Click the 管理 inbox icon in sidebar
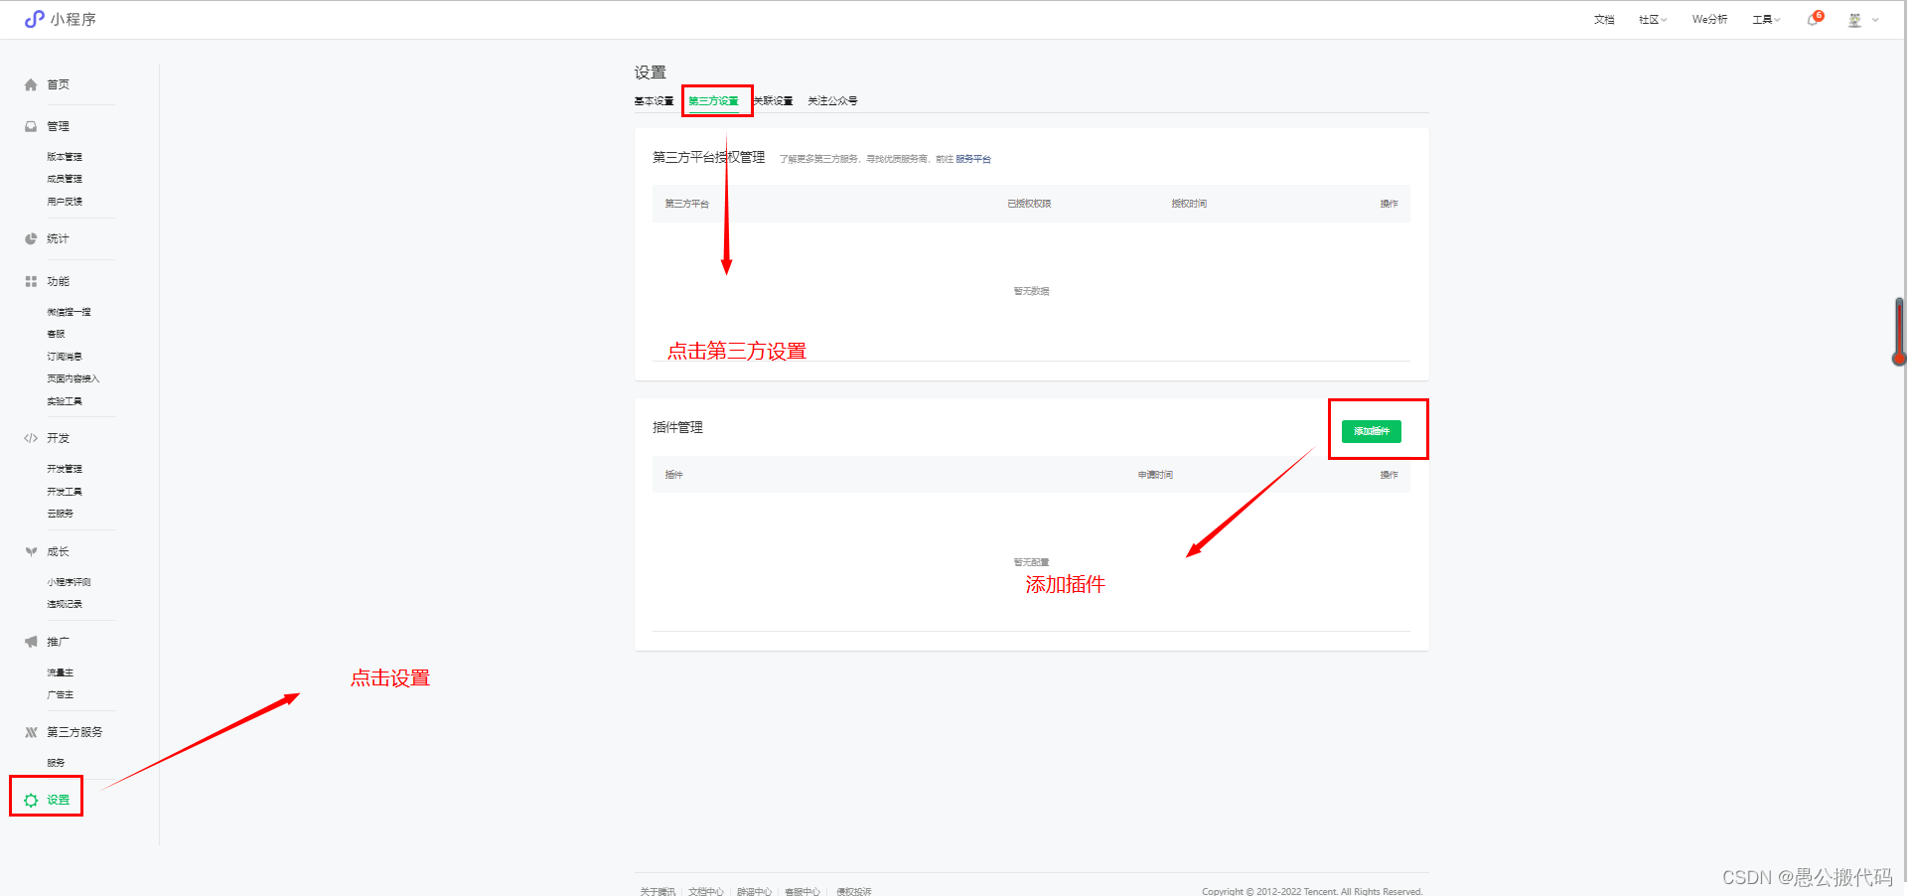Screen dimensions: 1907x896 coord(31,126)
